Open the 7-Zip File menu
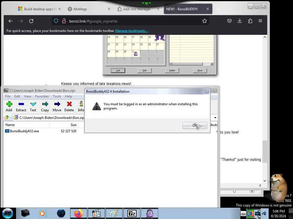293x219 pixels. (x=8, y=96)
